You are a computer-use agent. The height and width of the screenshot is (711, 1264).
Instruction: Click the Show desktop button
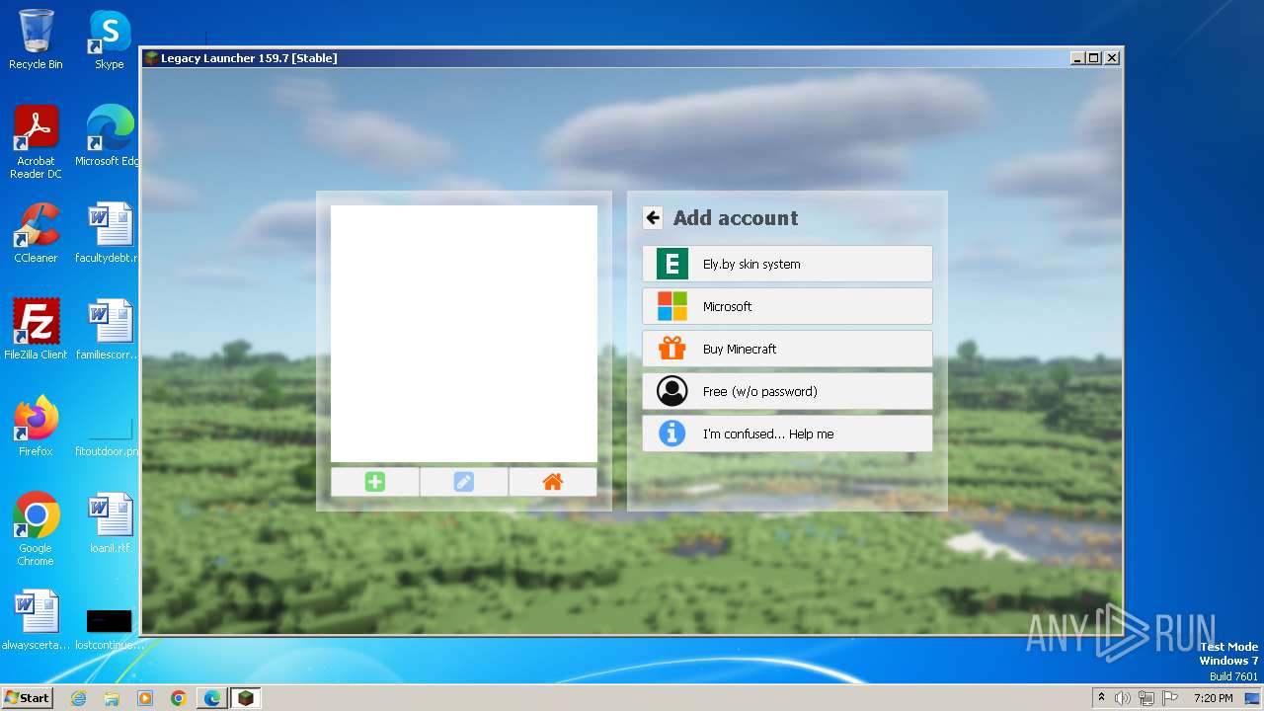click(1252, 698)
